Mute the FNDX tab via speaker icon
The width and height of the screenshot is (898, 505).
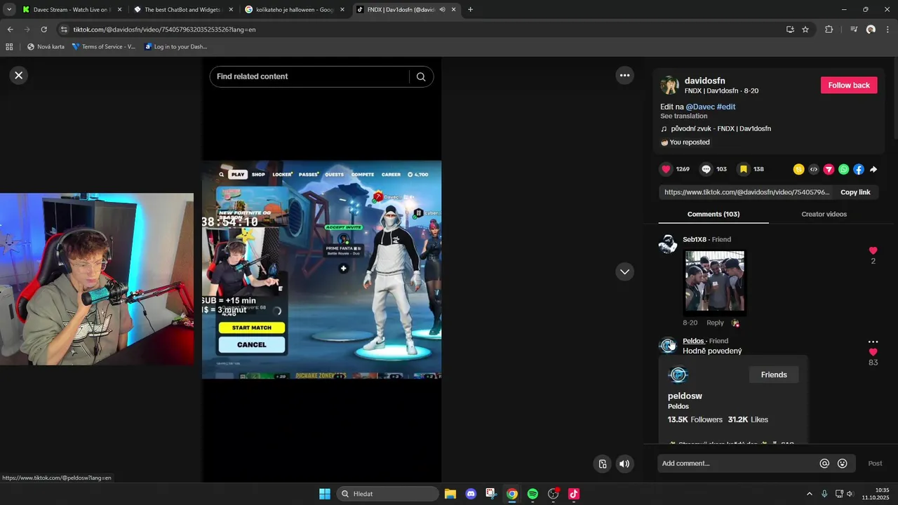pos(442,10)
